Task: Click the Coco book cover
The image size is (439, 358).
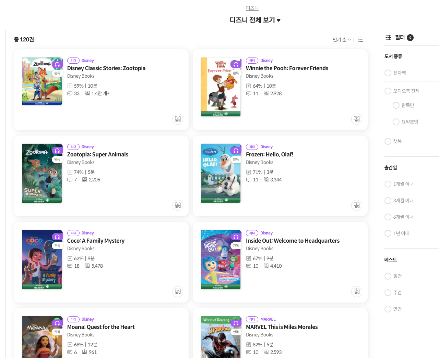Action: coord(42,259)
